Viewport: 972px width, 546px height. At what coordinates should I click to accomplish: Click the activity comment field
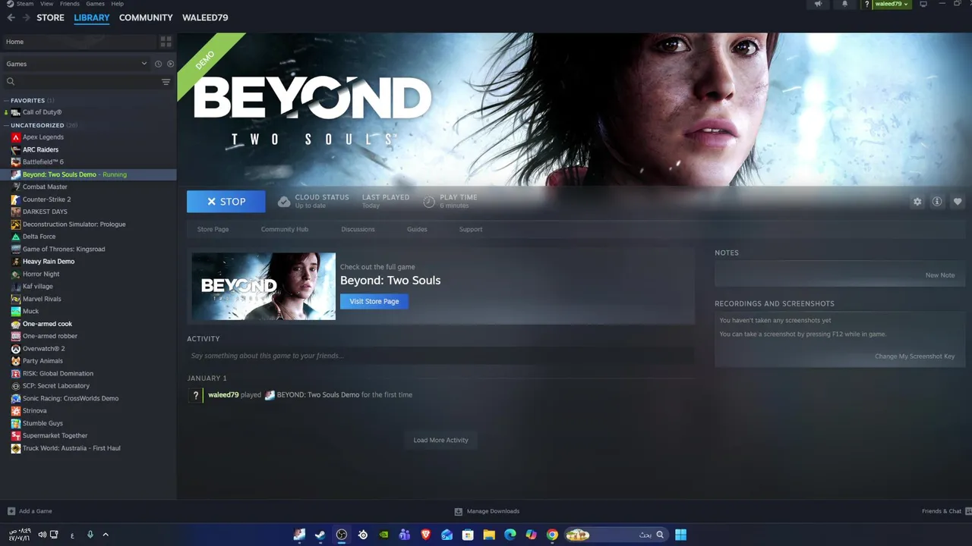(x=440, y=356)
